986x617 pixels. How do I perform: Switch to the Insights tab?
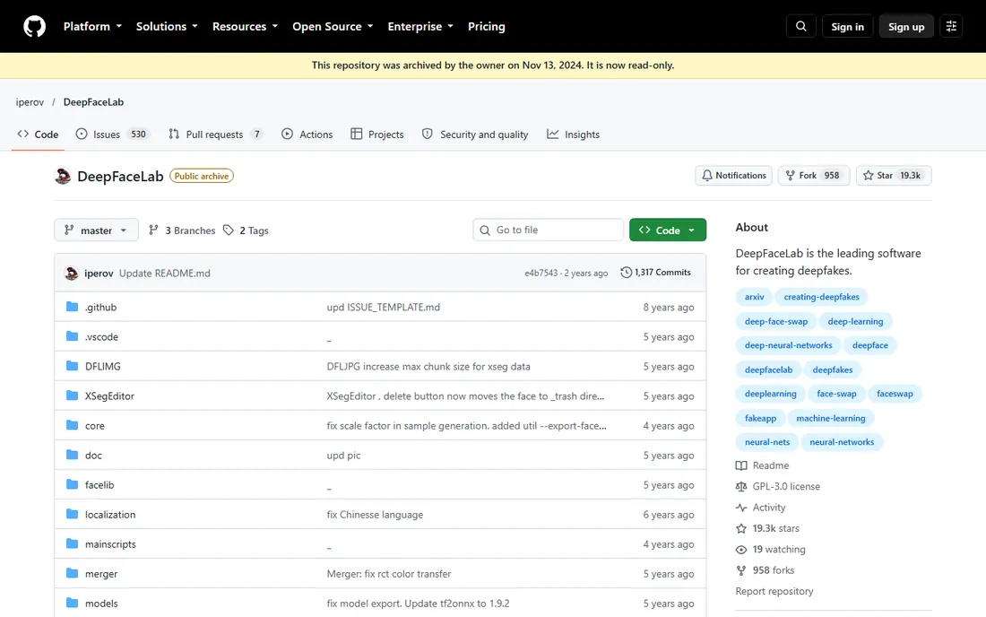coord(573,135)
